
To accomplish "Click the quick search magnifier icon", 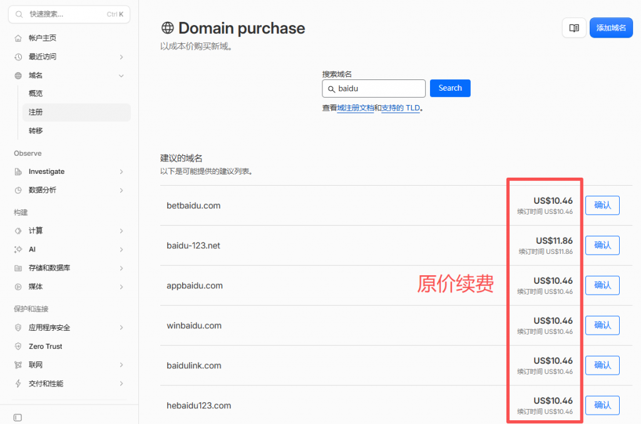I will point(19,14).
